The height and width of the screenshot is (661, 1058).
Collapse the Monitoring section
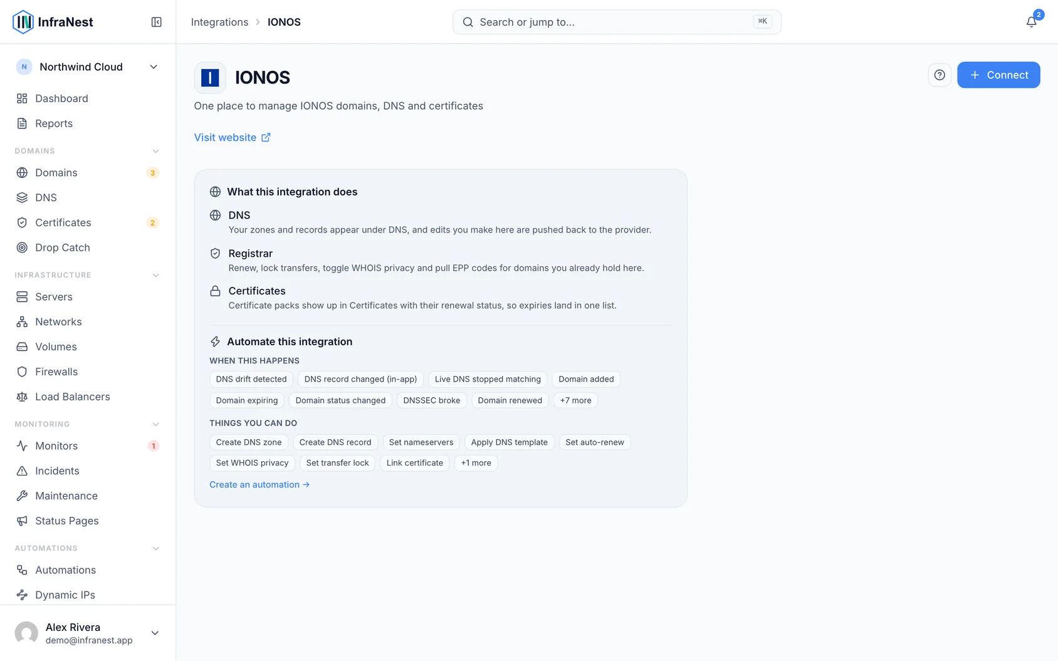coord(155,424)
